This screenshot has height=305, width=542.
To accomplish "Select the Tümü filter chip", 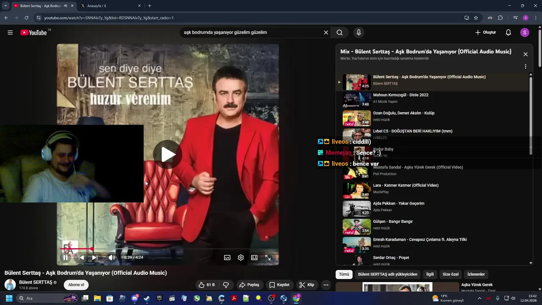I will (x=344, y=274).
